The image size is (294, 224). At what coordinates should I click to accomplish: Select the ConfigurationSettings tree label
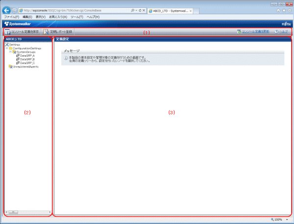pos(27,48)
